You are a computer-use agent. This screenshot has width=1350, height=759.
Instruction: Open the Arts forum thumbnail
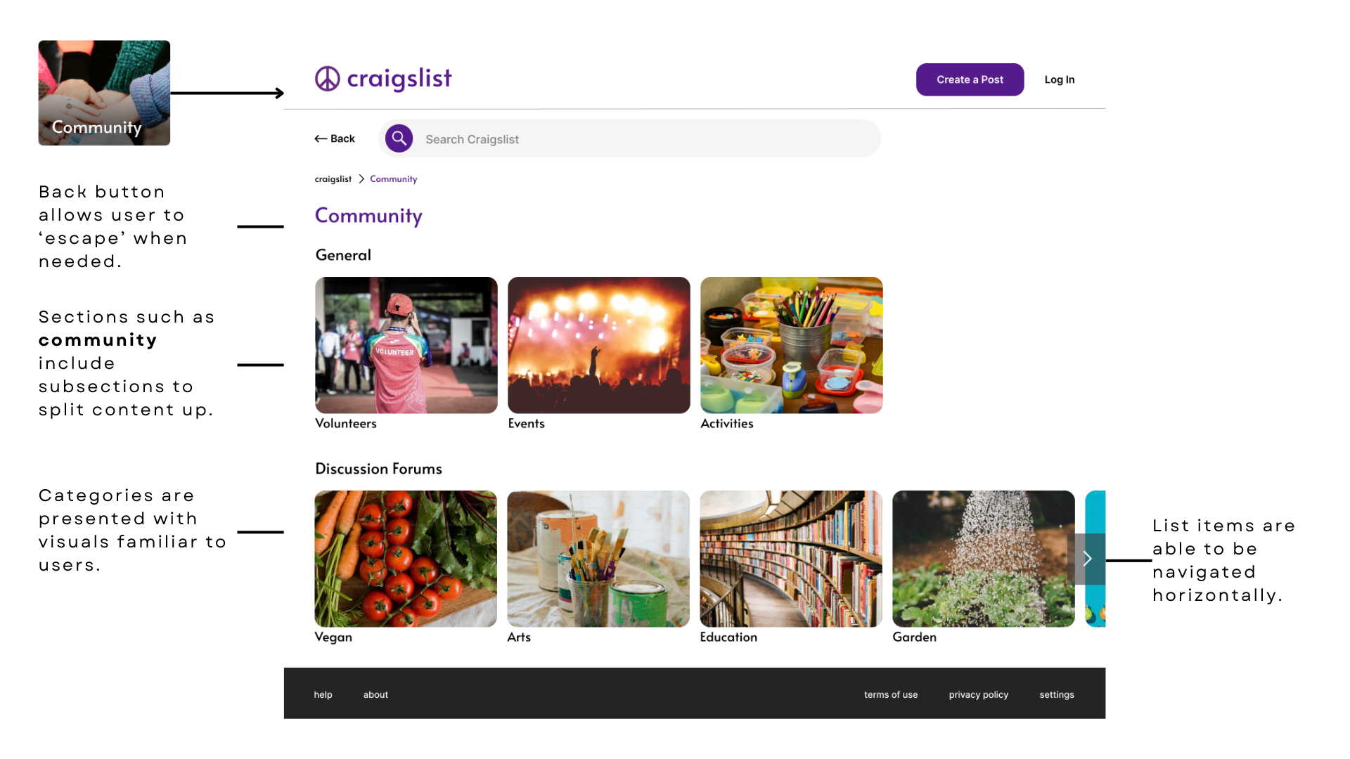[598, 559]
